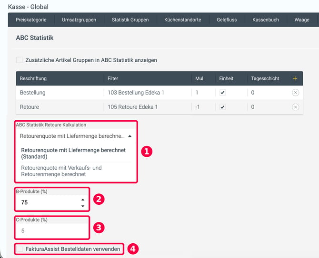Image resolution: width=319 pixels, height=258 pixels.
Task: Click the Einheit column header
Action: click(226, 78)
